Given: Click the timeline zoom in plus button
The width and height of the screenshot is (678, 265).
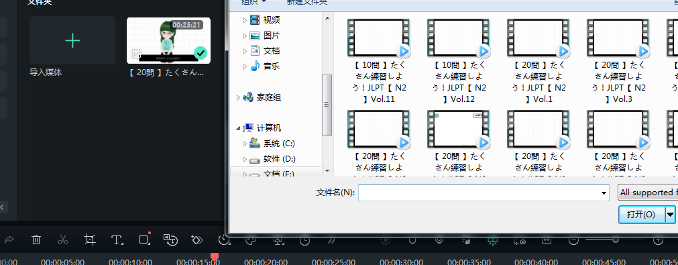Looking at the screenshot, I should click(658, 240).
